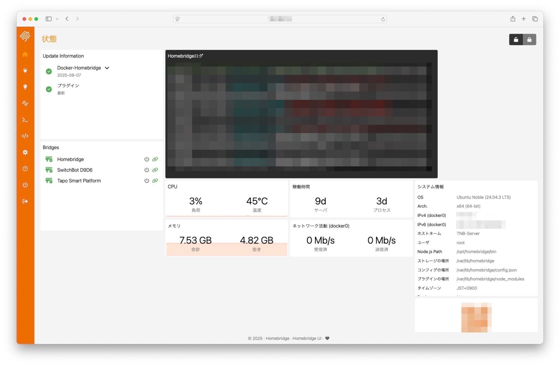Open the pulse waveform sidebar icon

25,103
